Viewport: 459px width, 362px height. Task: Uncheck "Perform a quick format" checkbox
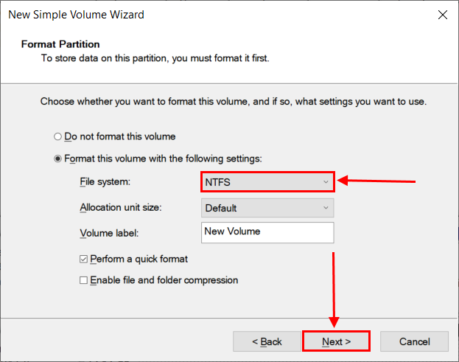83,260
